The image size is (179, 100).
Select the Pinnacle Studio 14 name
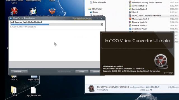[x=140, y=22]
